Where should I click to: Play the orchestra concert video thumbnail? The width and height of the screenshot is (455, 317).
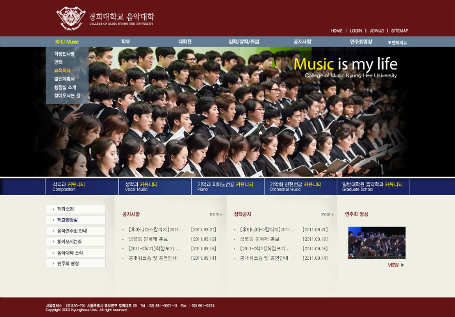click(376, 243)
